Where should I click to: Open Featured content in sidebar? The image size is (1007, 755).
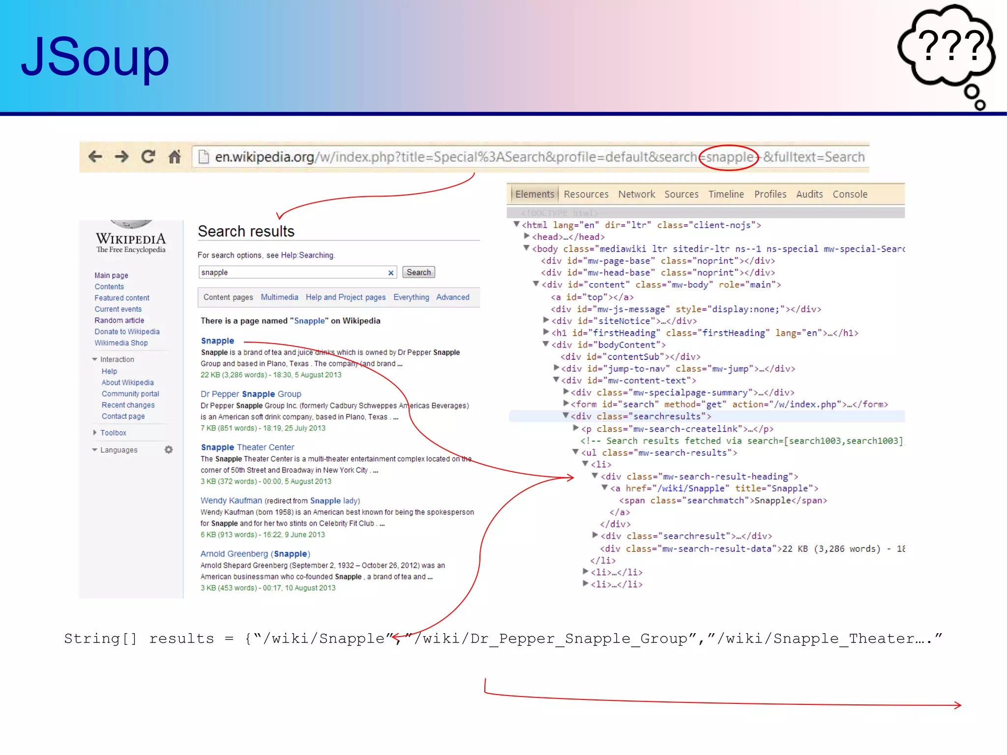click(122, 298)
